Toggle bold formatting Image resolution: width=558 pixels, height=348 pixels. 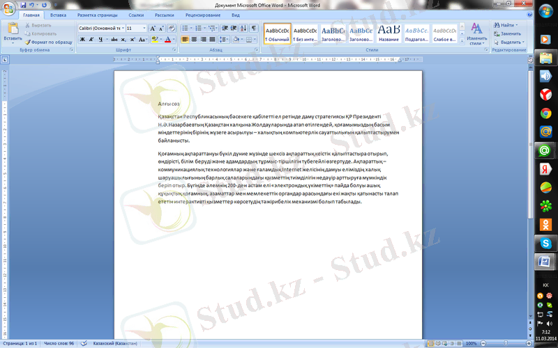[x=82, y=40]
